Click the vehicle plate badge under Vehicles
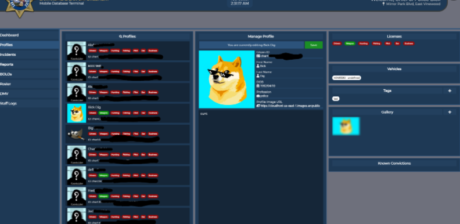 (347, 78)
